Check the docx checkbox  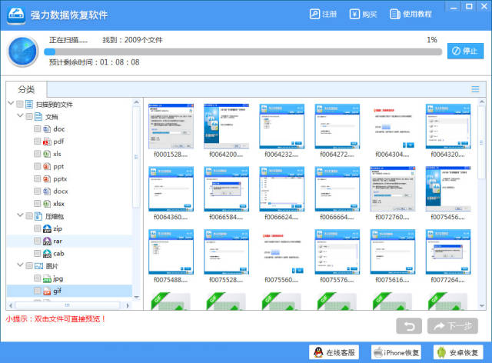[x=38, y=191]
